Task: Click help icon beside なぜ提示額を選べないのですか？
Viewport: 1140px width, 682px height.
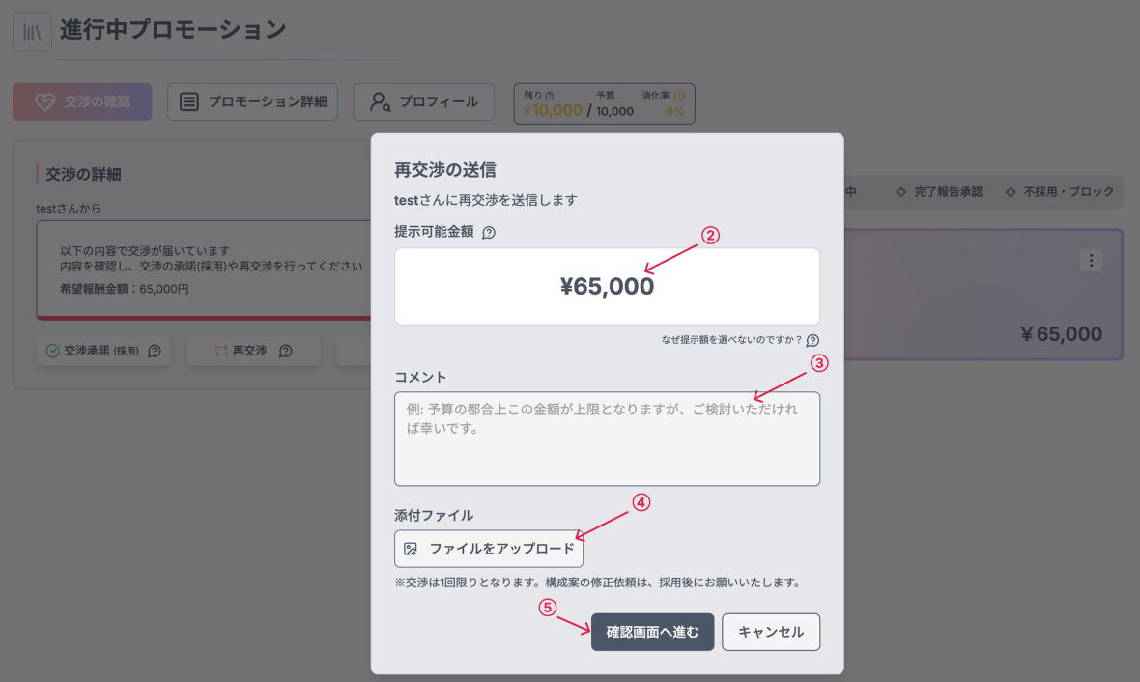Action: coord(812,340)
